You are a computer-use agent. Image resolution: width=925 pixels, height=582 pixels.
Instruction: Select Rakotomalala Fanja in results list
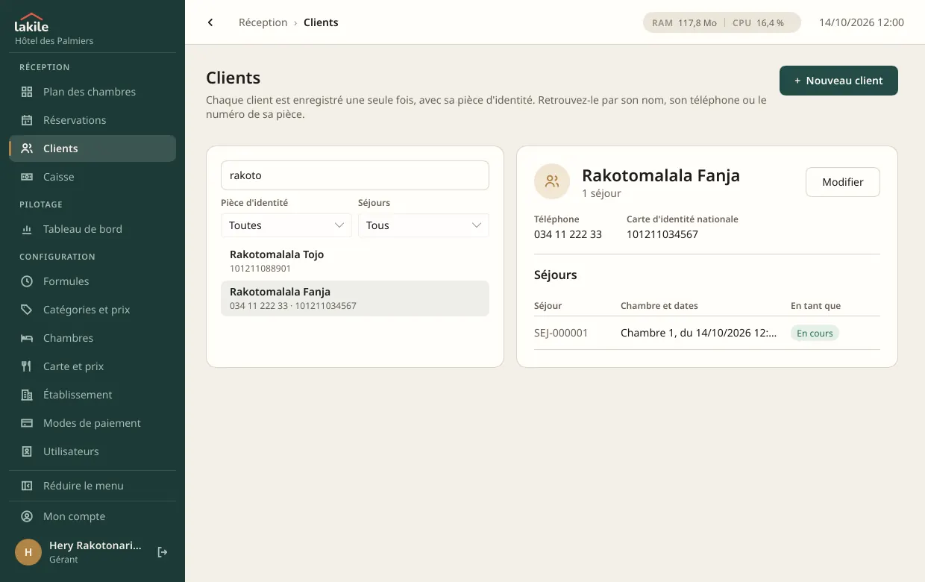click(x=355, y=298)
